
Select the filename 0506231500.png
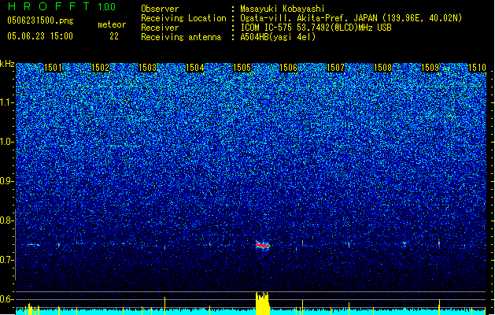40,20
